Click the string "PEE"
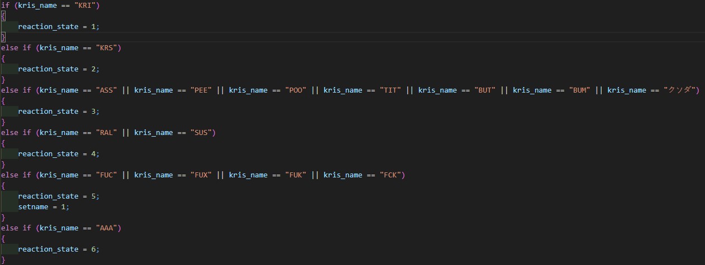Viewport: 705px width, 265px height. point(201,90)
